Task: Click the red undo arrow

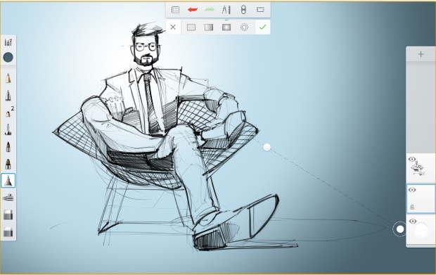Action: click(193, 10)
